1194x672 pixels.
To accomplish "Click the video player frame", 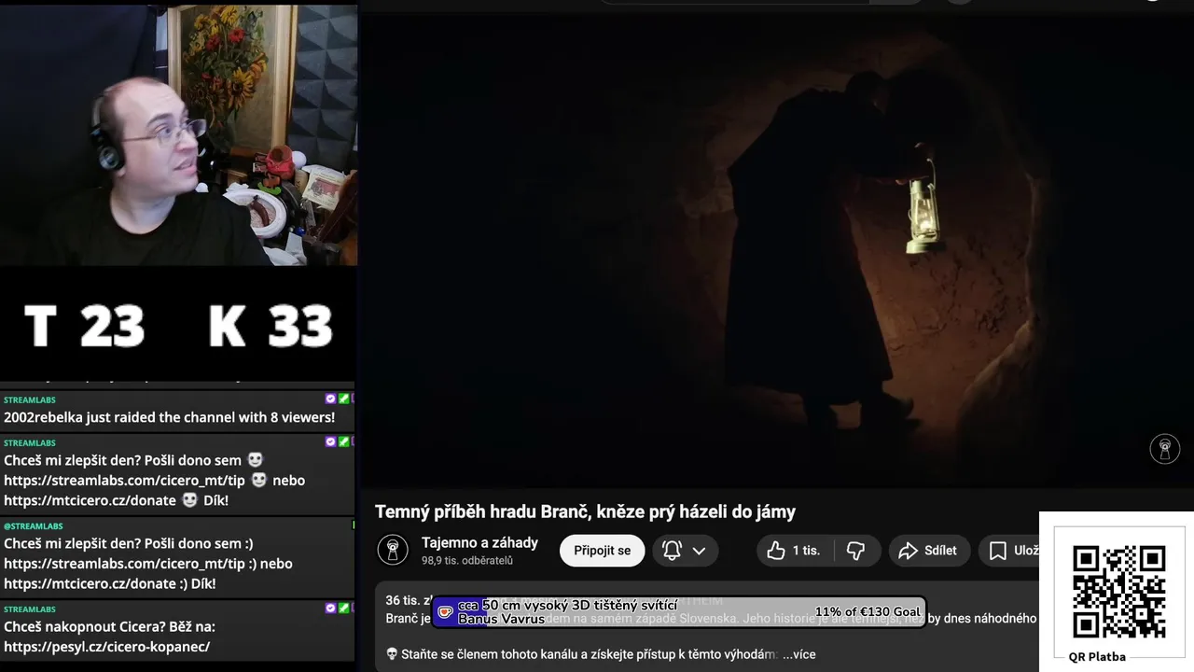I will point(777,250).
